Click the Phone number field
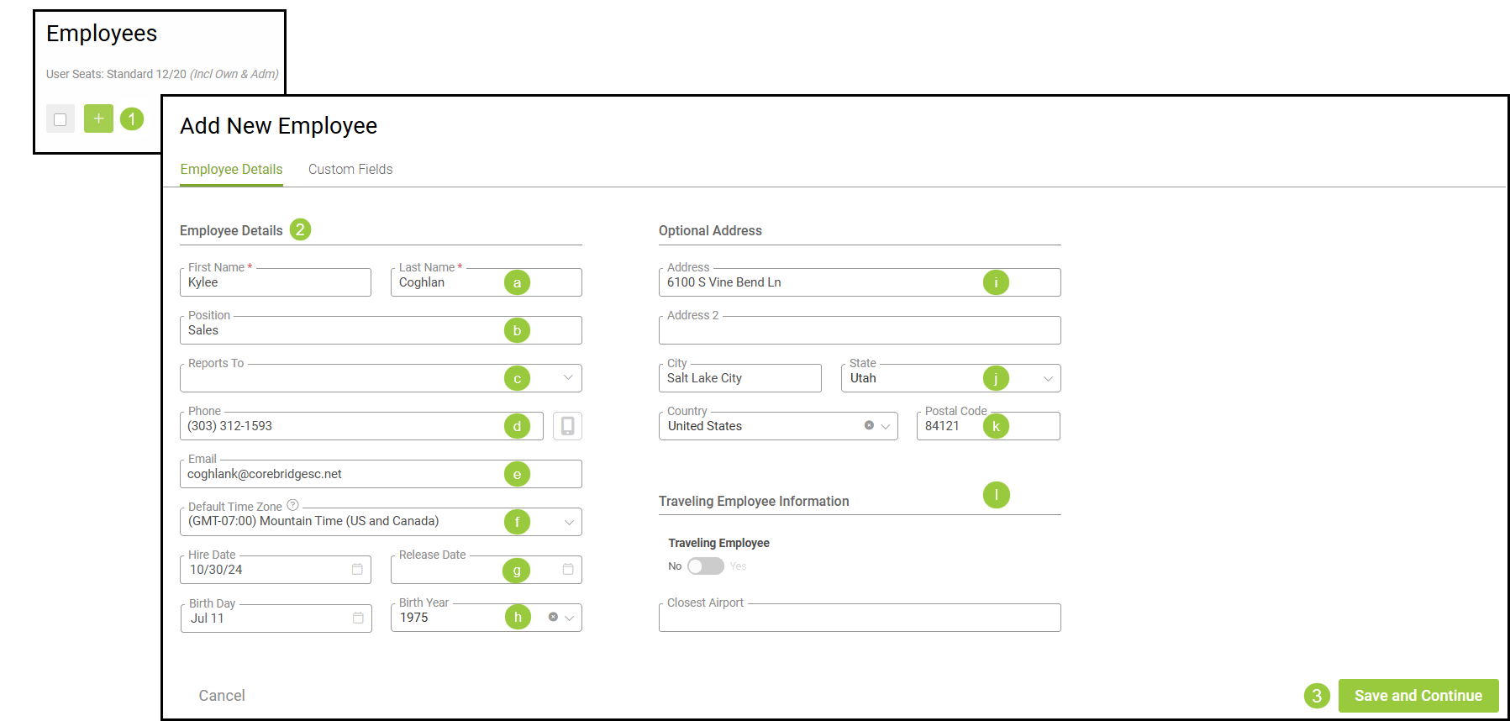This screenshot has height=721, width=1510. (361, 426)
